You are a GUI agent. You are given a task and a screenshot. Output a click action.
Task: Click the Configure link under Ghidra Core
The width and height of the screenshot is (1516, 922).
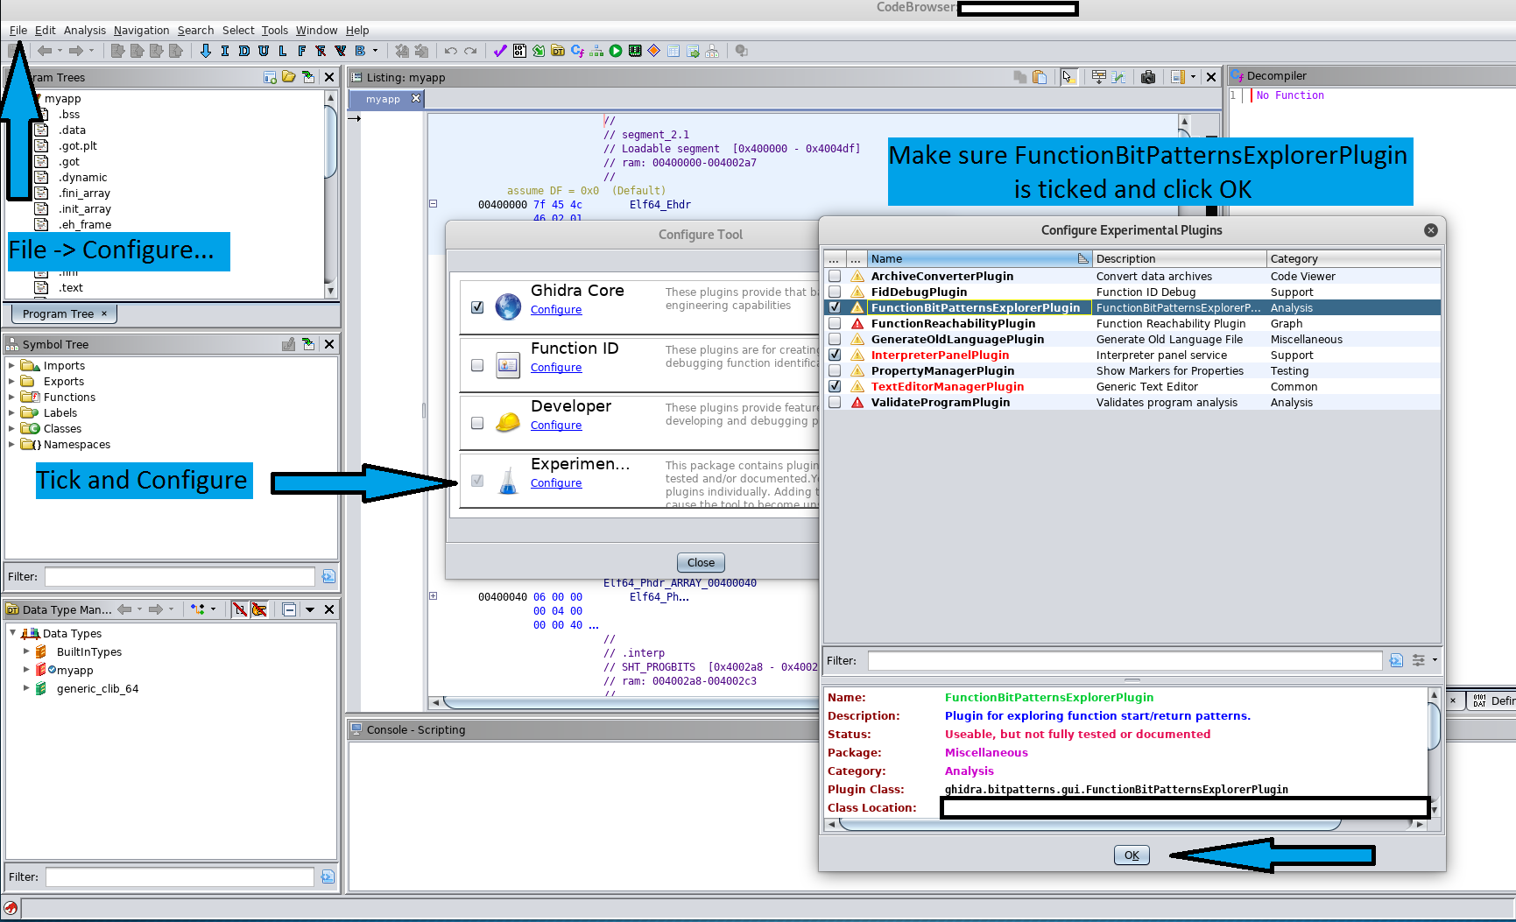(556, 310)
